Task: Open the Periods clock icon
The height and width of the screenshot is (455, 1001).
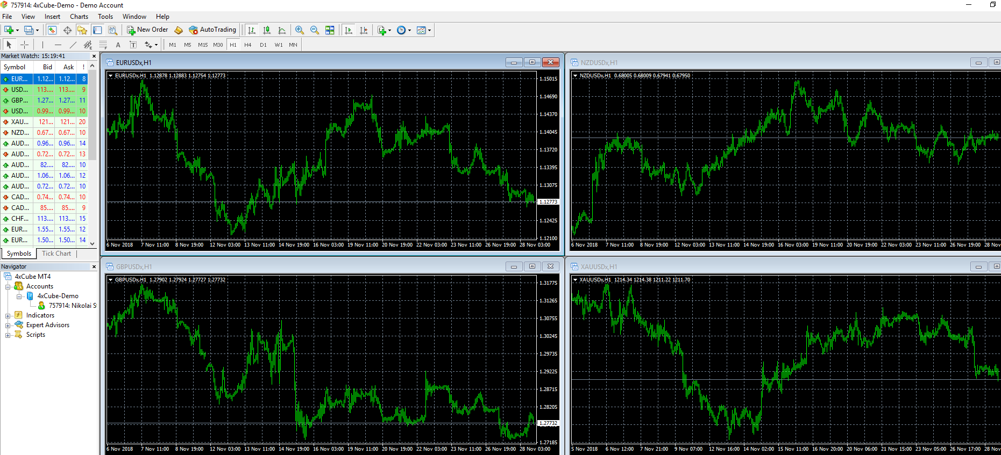Action: tap(401, 30)
